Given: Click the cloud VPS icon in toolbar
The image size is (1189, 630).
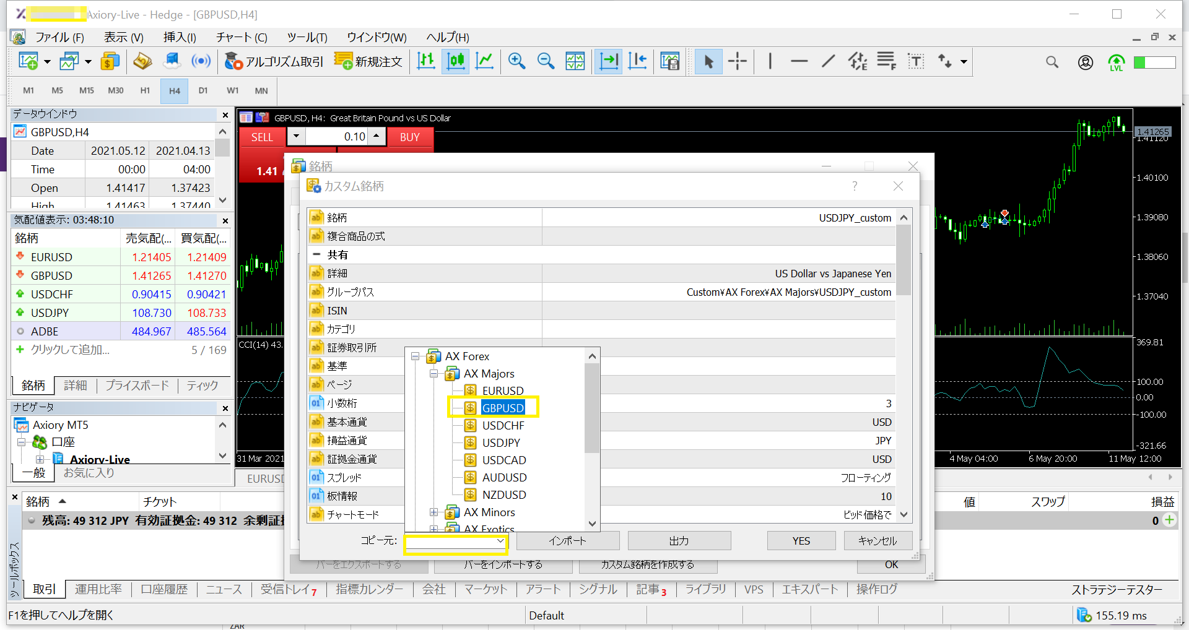Looking at the screenshot, I should pyautogui.click(x=172, y=61).
